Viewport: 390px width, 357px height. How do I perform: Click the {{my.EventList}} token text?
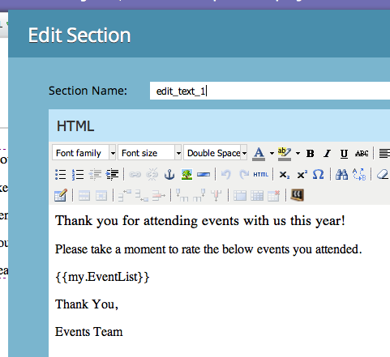[102, 277]
